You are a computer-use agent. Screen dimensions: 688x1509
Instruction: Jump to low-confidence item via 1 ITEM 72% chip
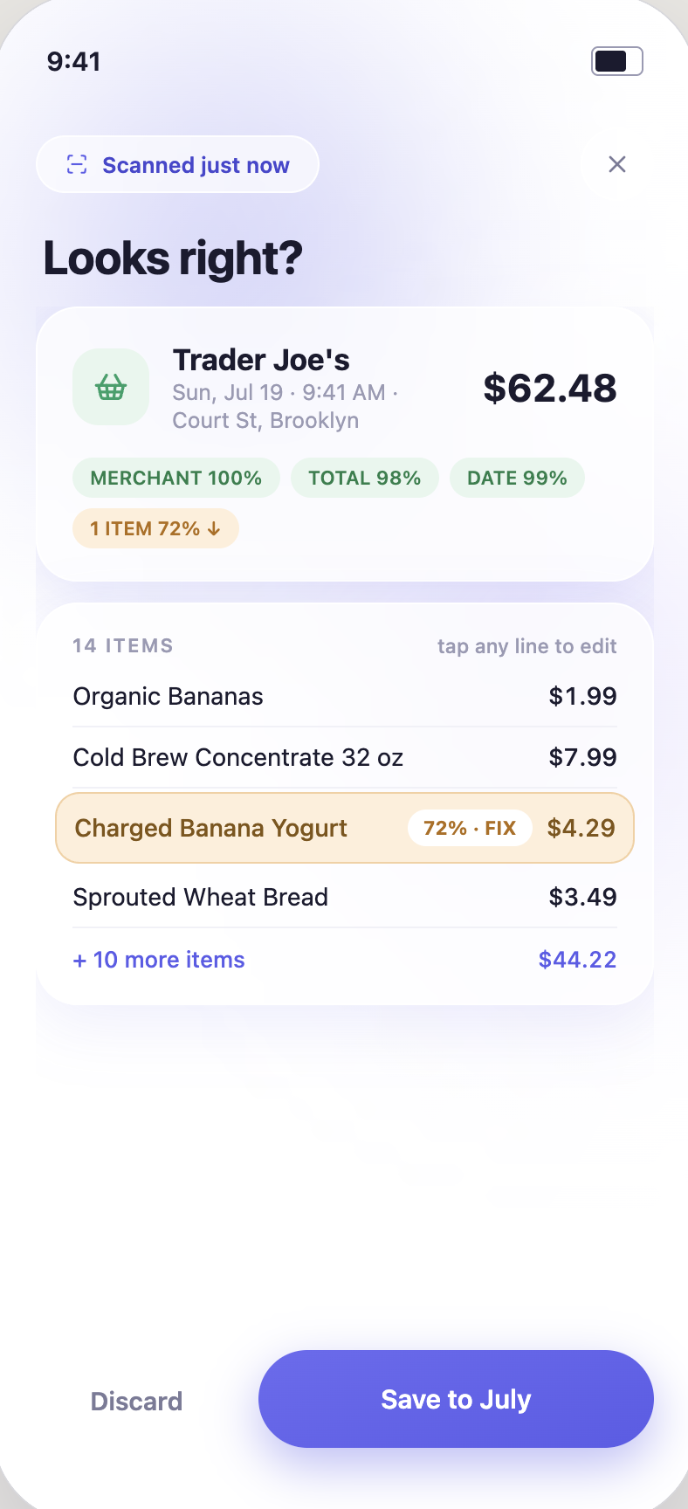155,528
